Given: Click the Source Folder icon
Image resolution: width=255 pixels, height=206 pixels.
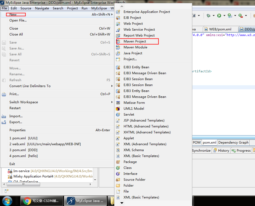Looking at the screenshot, I should [118, 180].
